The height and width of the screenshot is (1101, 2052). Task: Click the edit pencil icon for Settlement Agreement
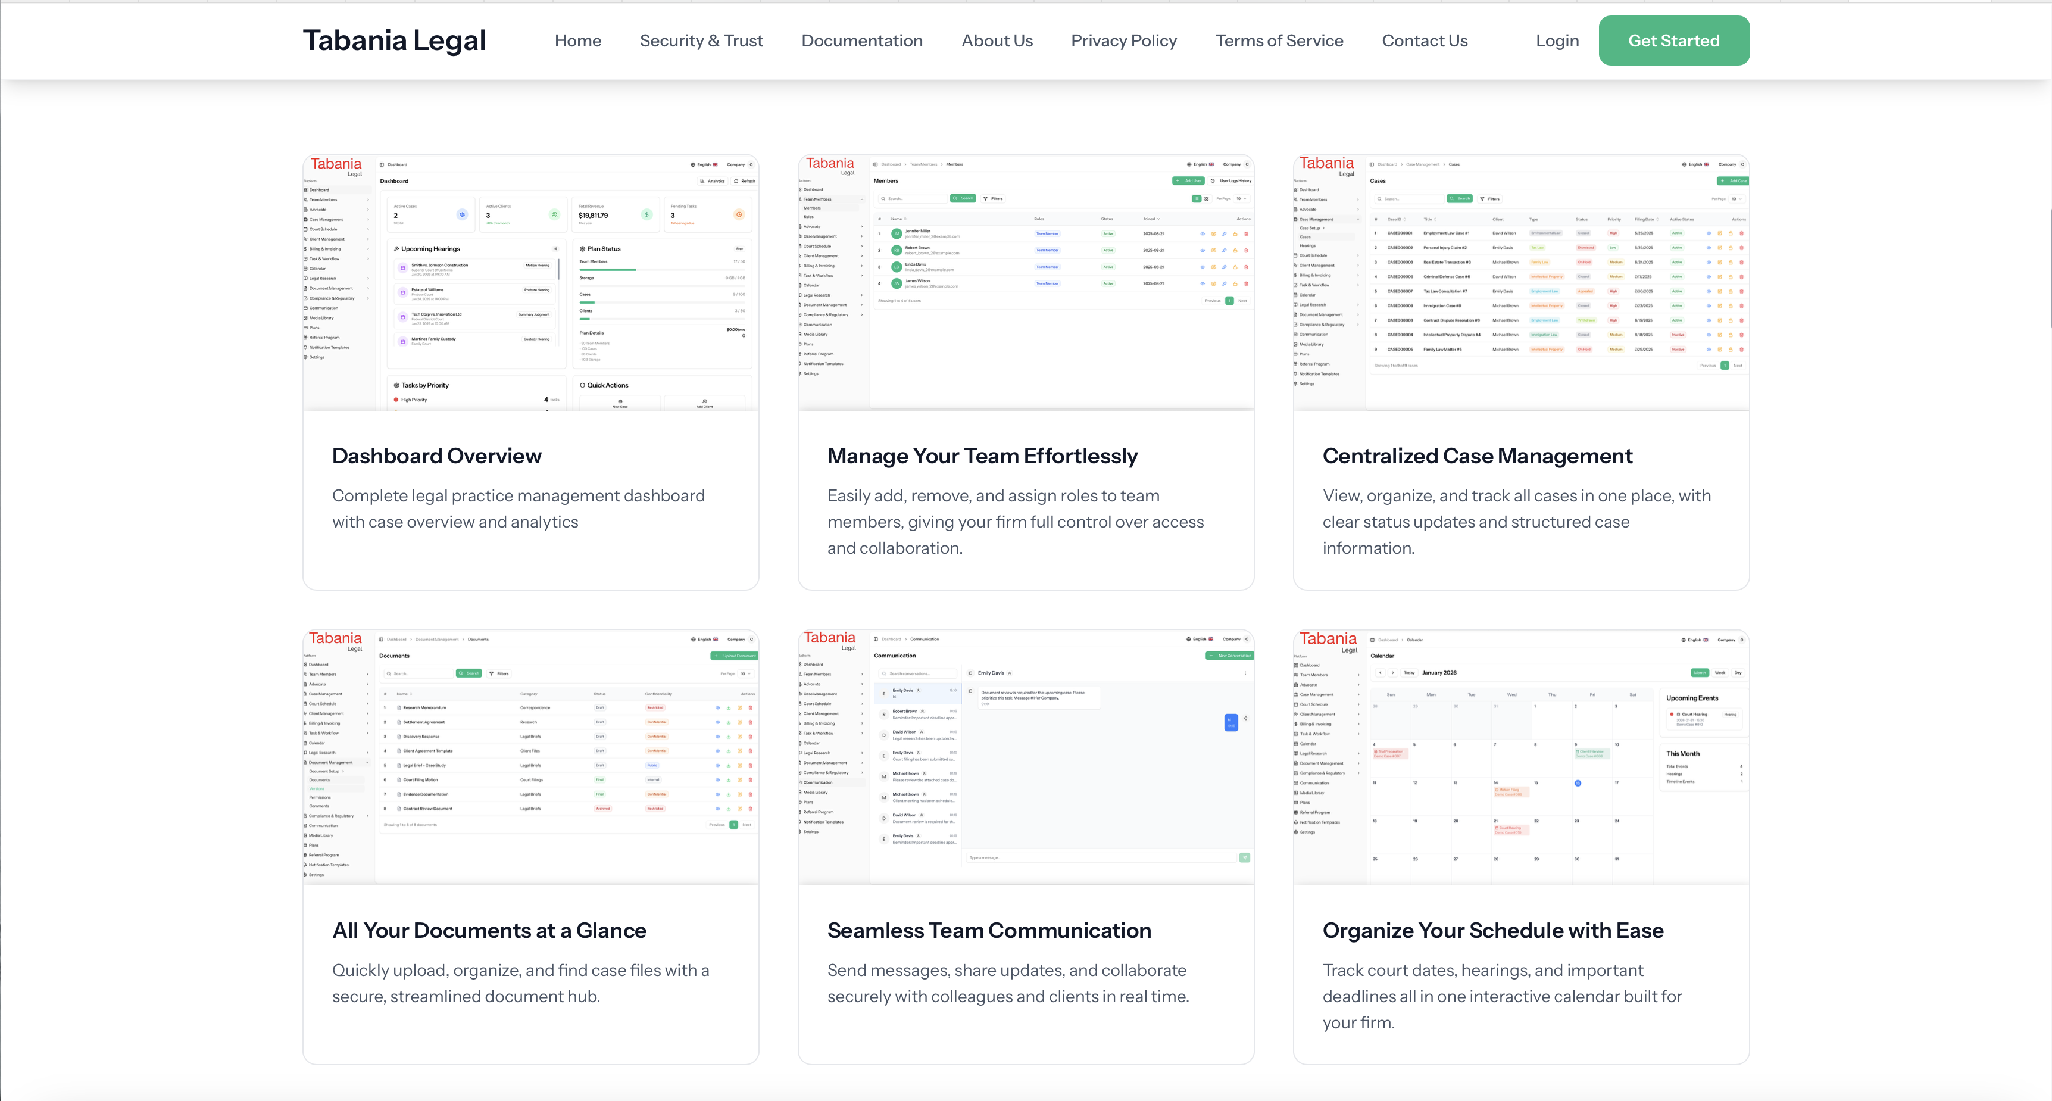coord(740,722)
